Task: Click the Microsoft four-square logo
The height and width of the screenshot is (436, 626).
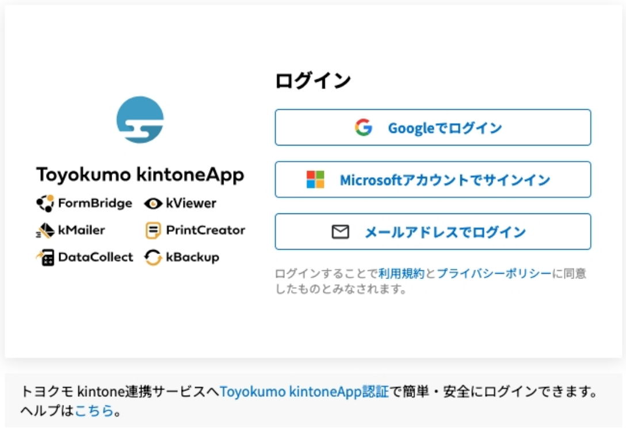Action: click(x=315, y=179)
